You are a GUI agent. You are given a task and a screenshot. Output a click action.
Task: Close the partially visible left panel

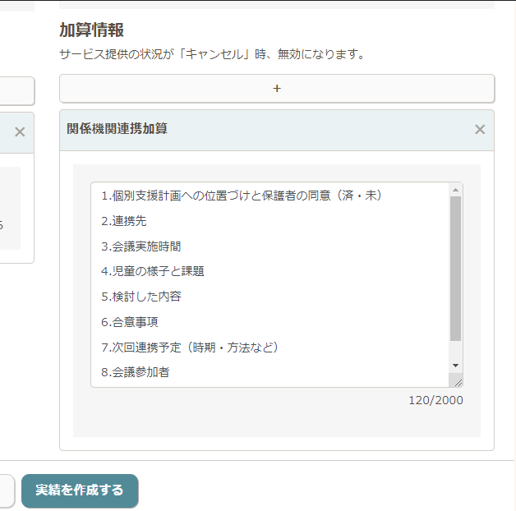20,132
